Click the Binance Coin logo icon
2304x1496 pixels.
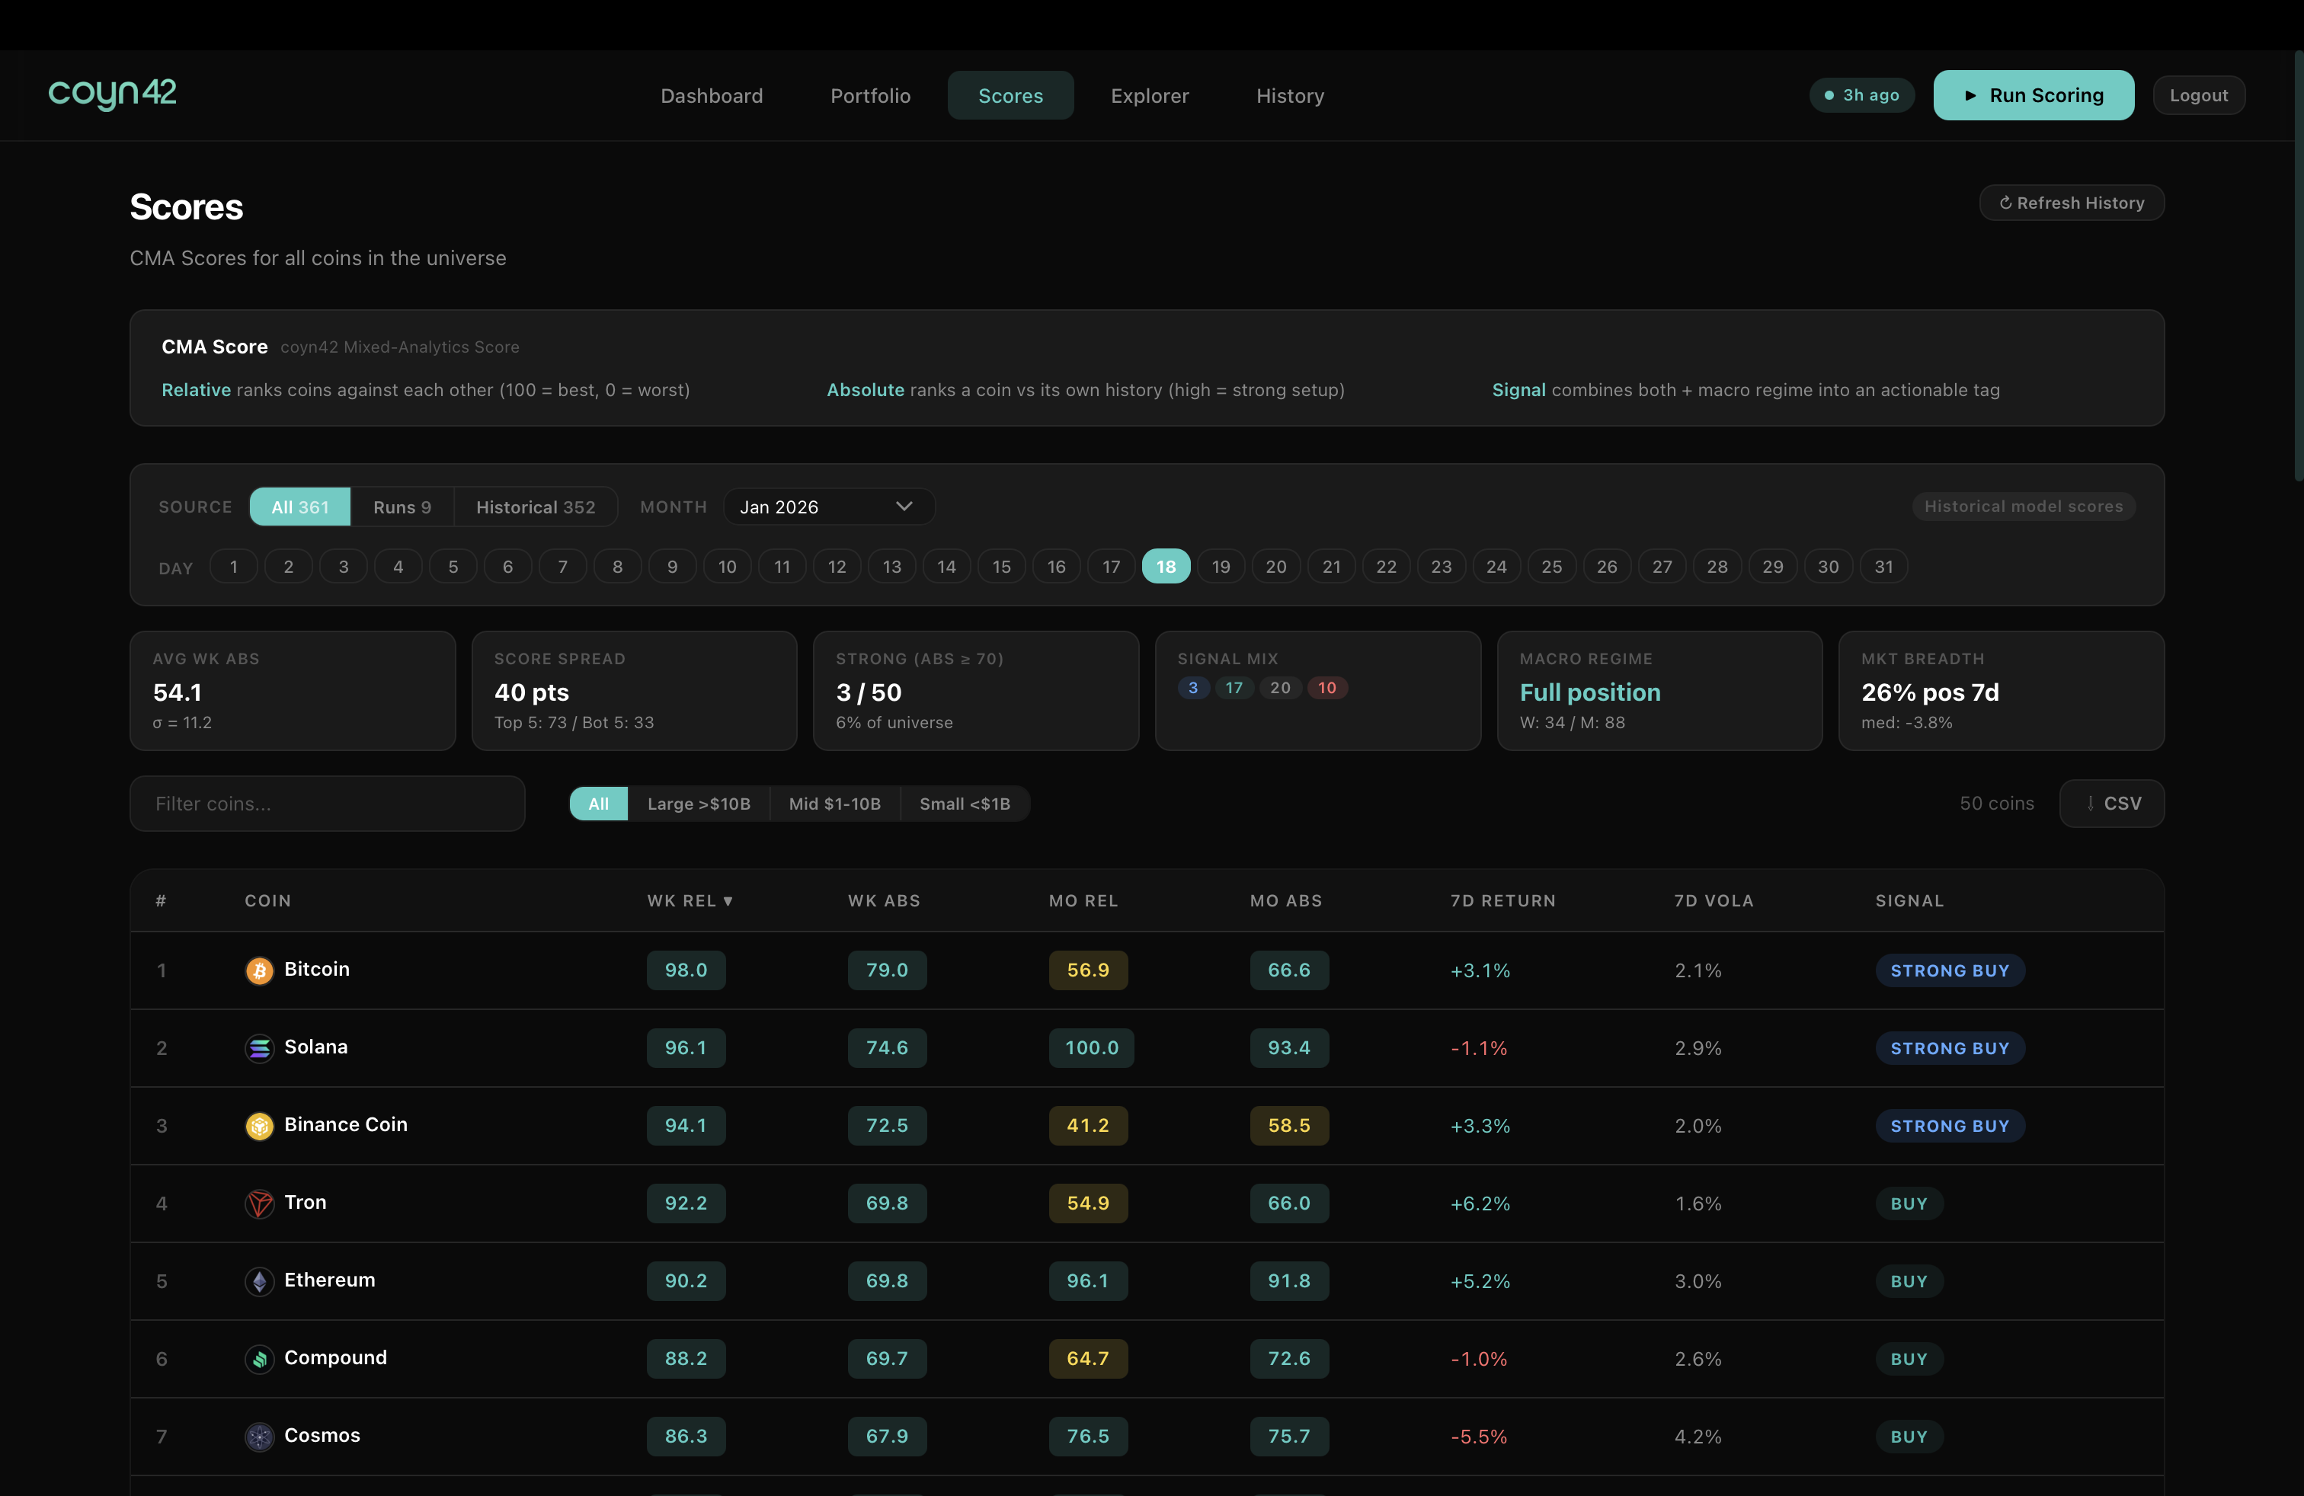tap(258, 1125)
